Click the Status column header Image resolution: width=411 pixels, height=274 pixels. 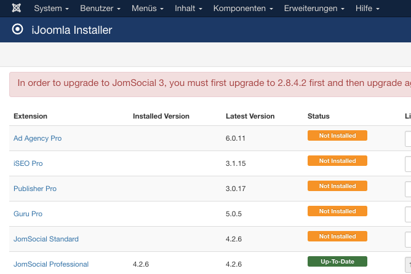click(x=319, y=116)
